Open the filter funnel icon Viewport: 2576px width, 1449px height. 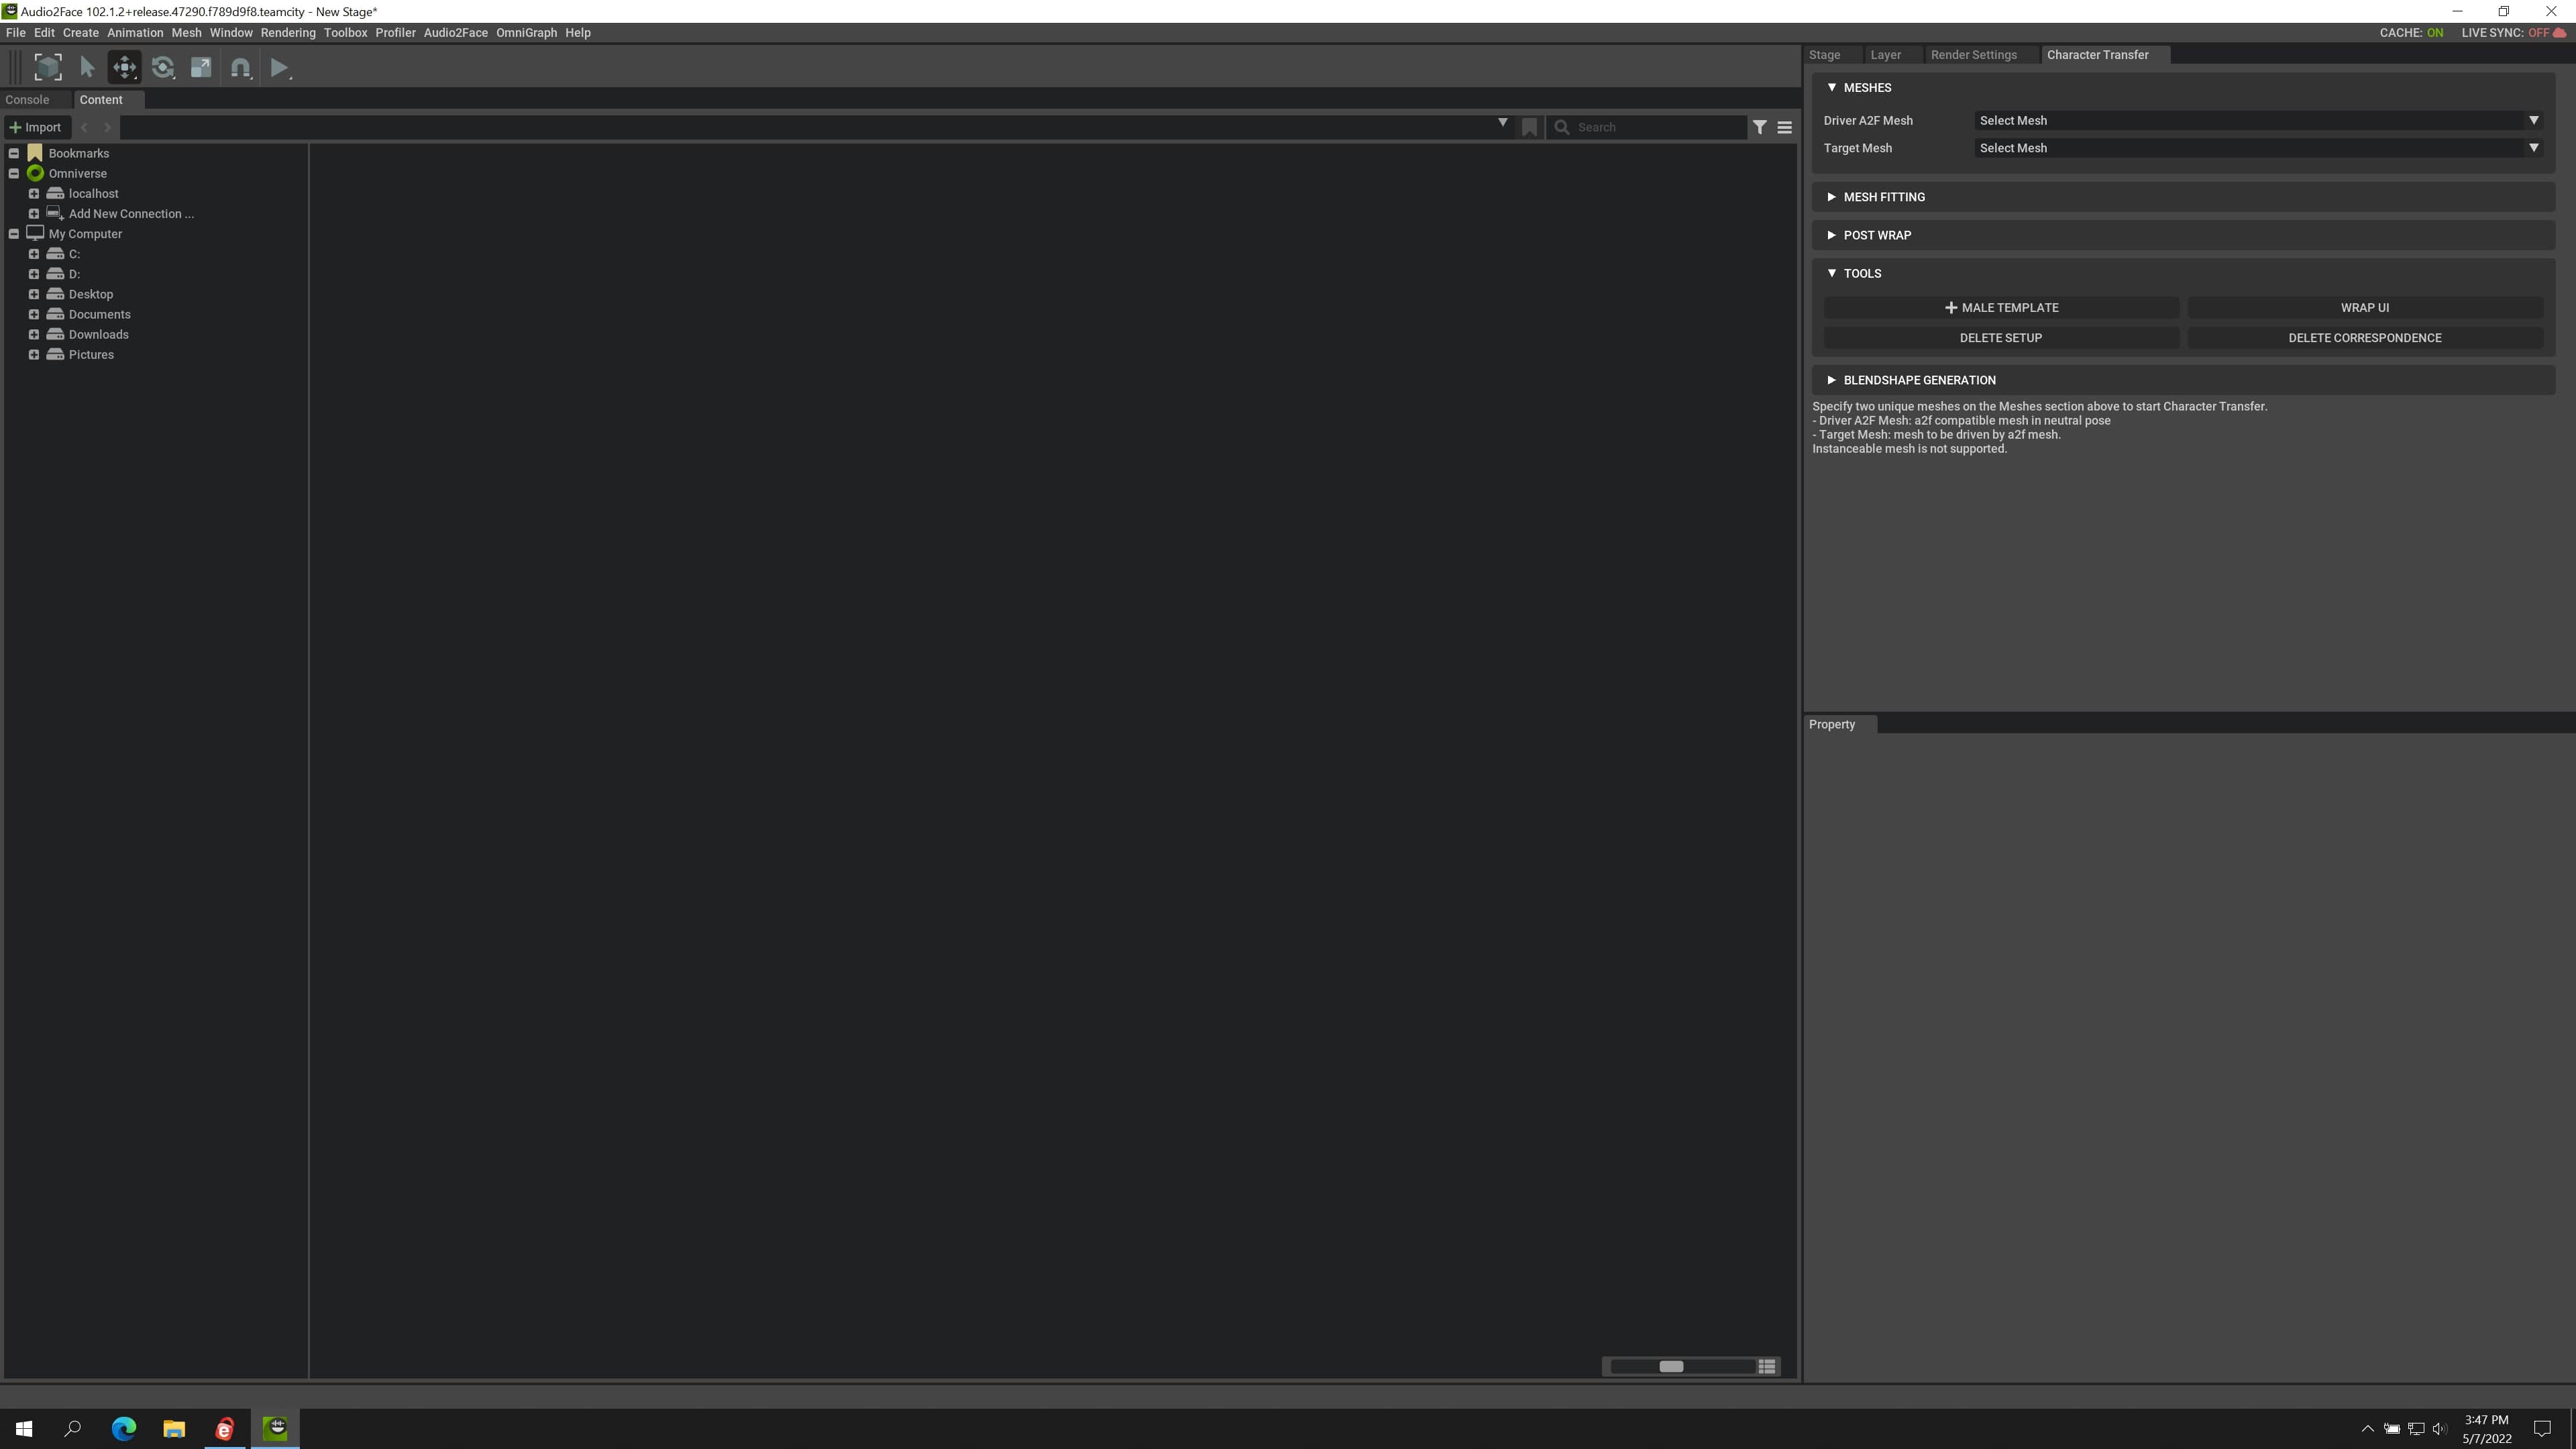(1759, 127)
